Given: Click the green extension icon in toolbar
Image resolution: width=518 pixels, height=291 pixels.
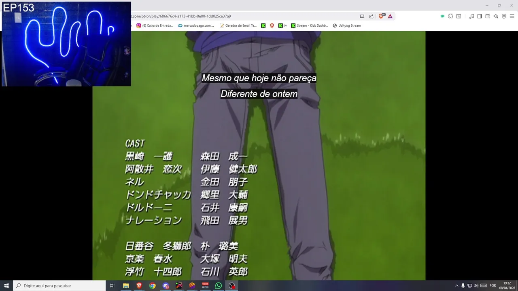Looking at the screenshot, I should pos(442,16).
